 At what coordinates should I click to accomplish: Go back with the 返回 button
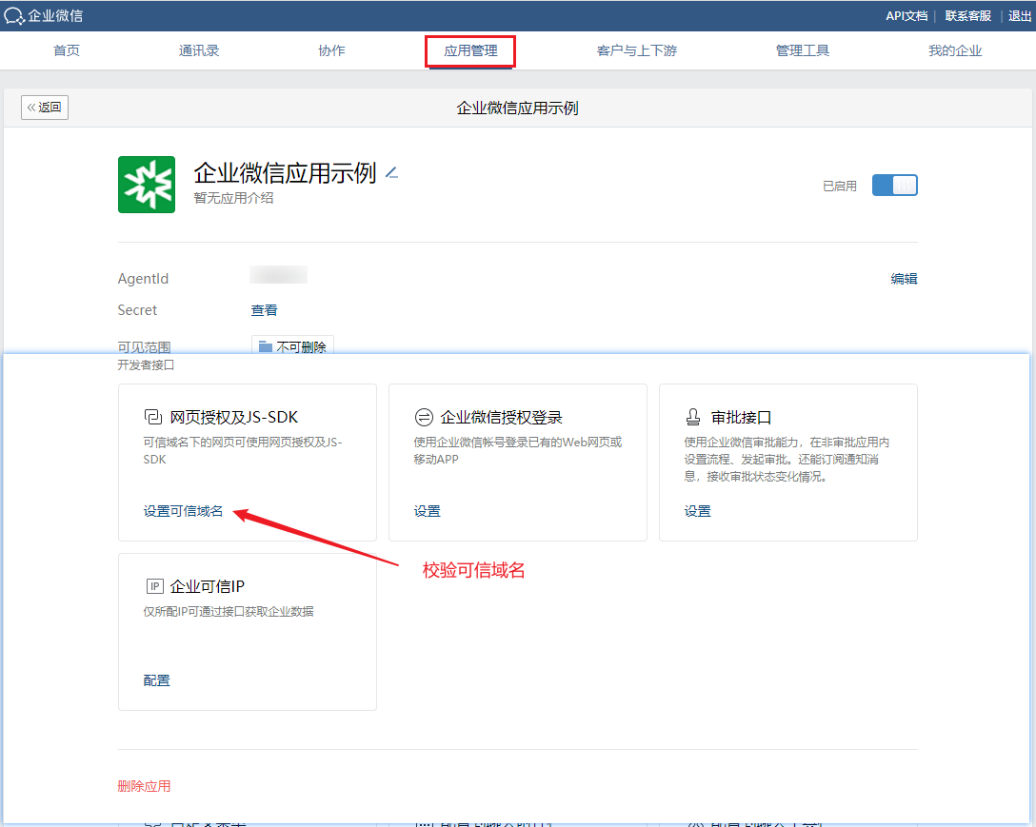[x=44, y=107]
